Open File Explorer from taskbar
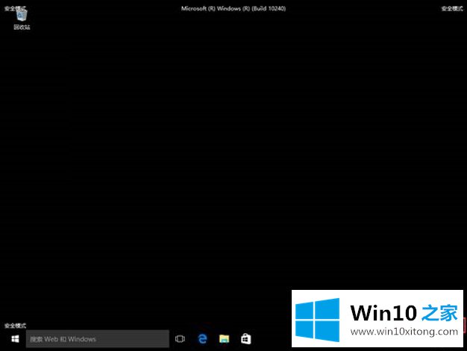 [225, 339]
